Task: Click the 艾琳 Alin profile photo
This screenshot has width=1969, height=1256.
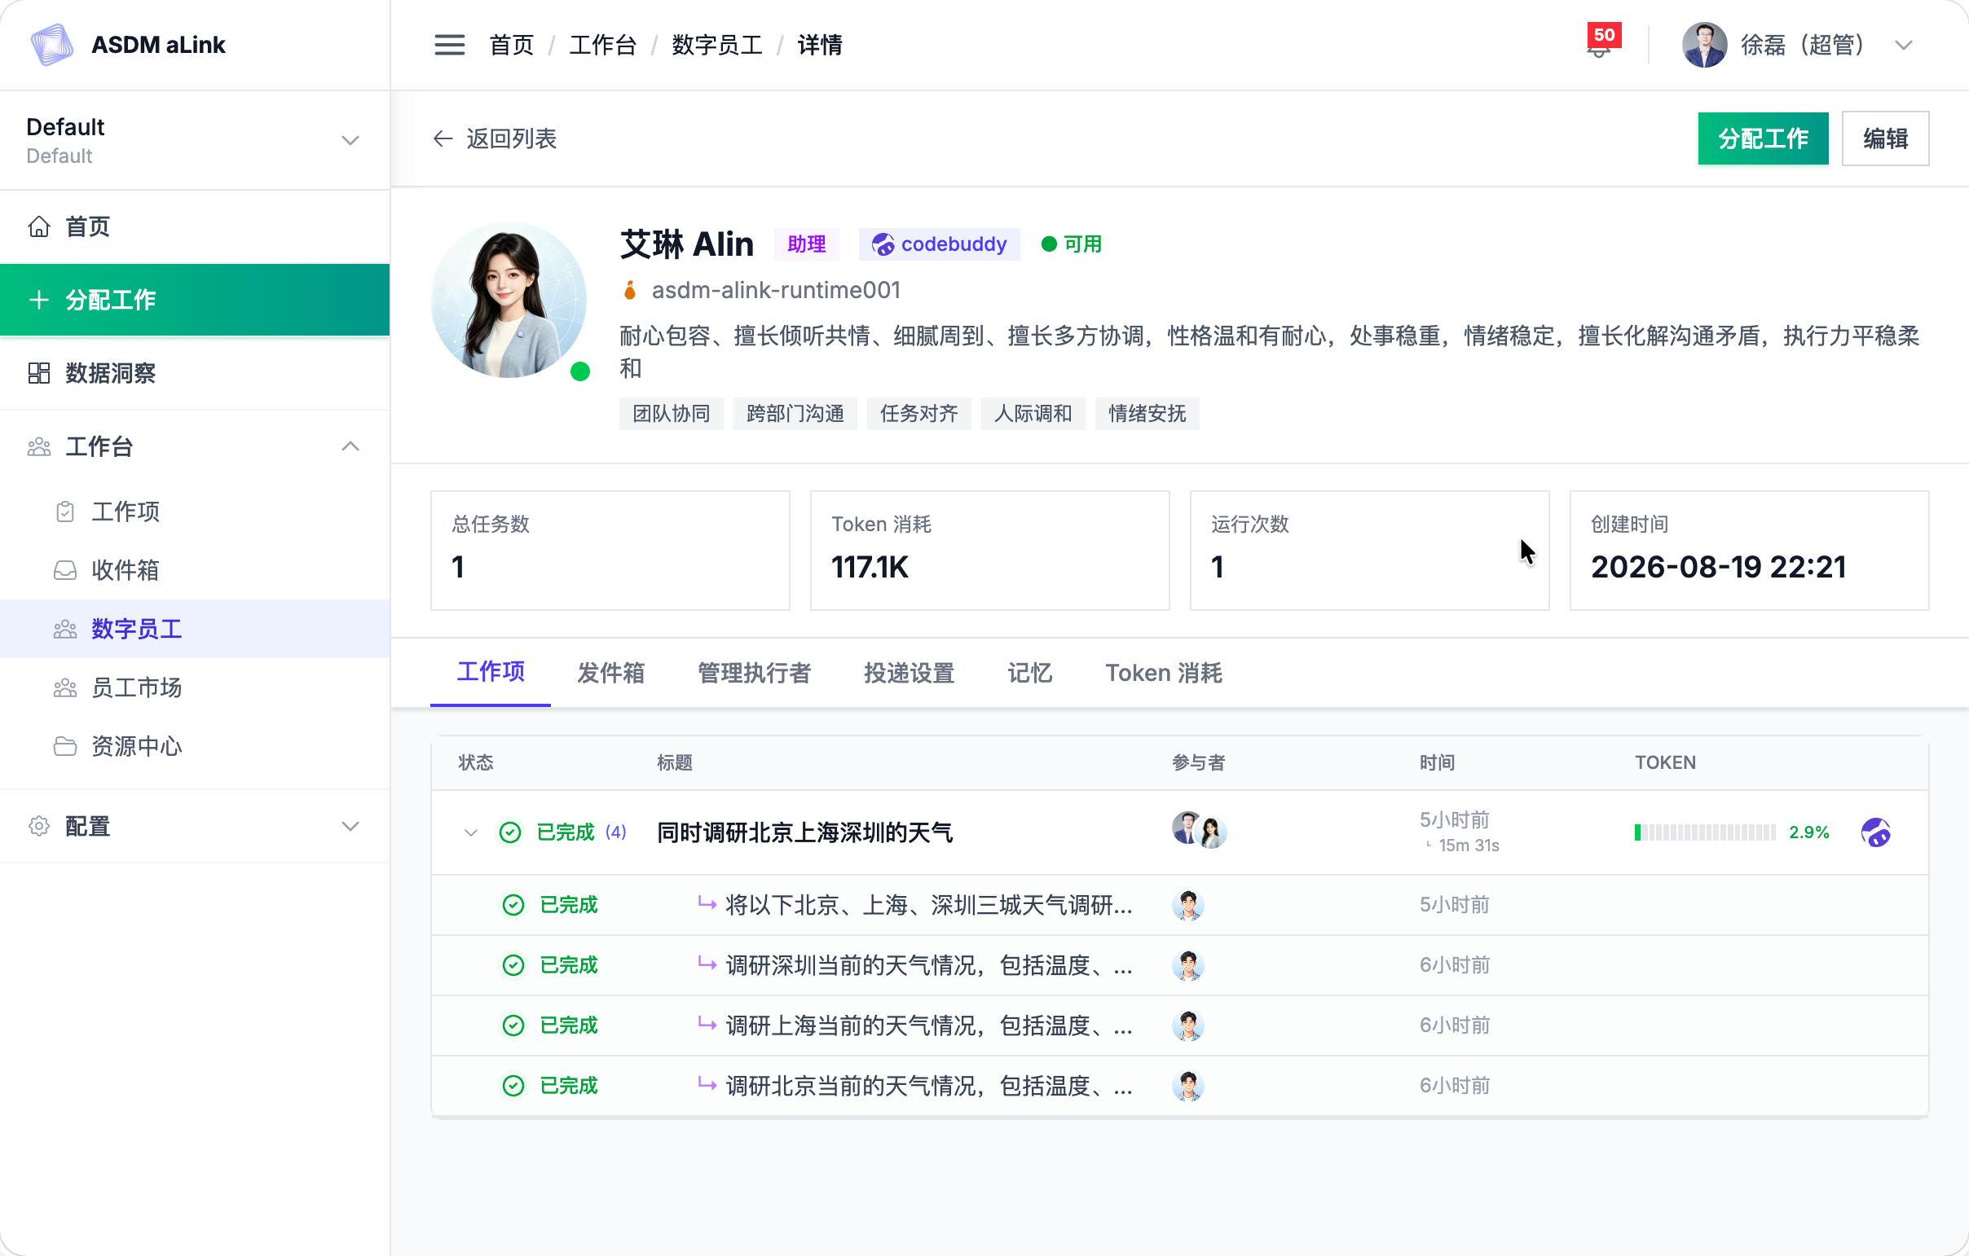Action: [509, 300]
